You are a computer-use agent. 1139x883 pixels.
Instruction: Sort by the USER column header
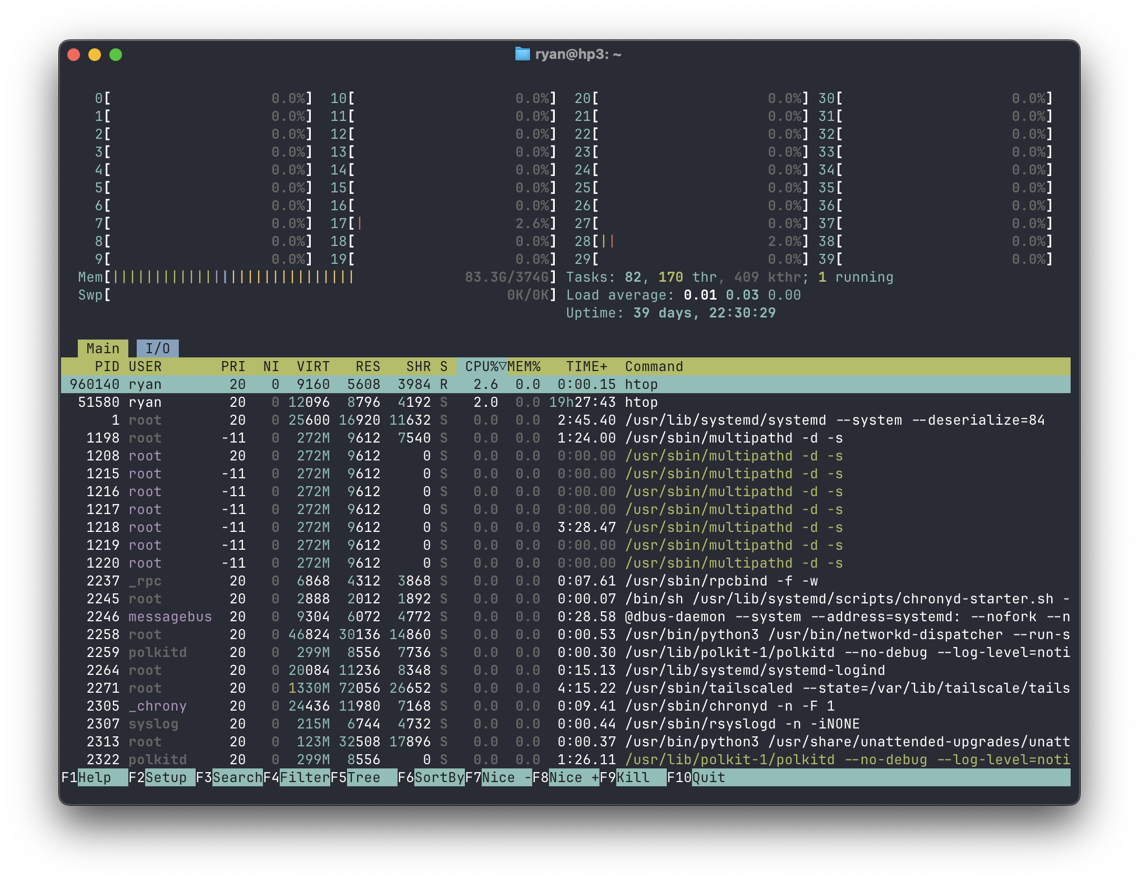point(145,366)
